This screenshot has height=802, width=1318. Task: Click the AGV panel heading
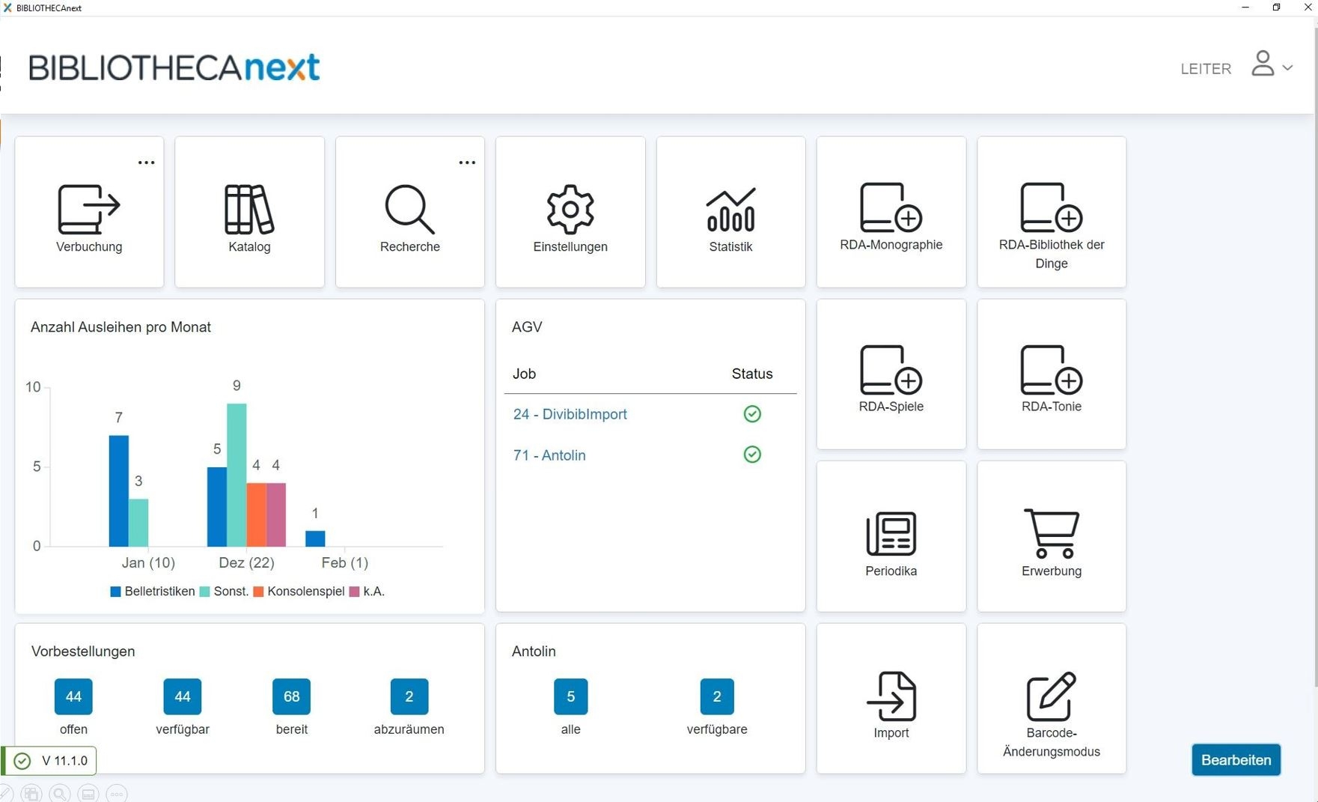527,327
